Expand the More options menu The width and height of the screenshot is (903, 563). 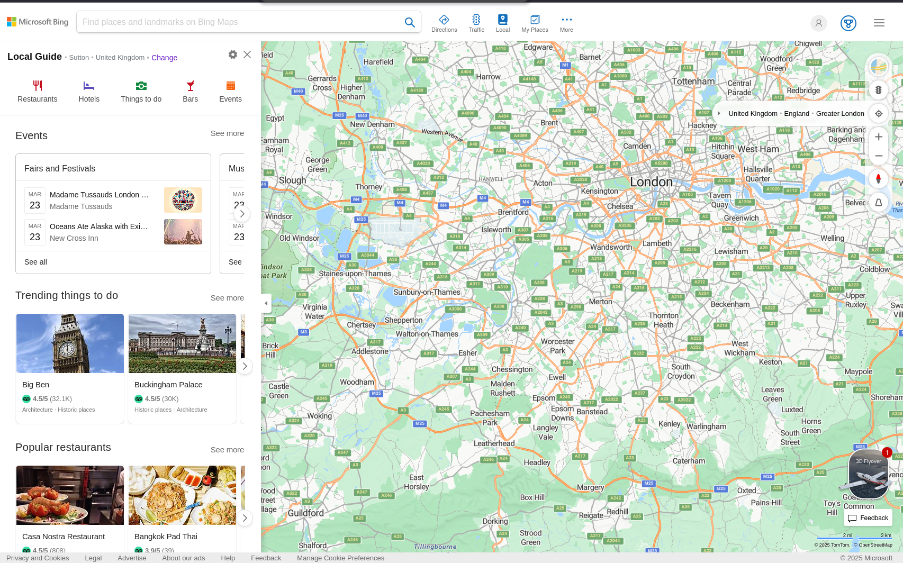point(566,23)
